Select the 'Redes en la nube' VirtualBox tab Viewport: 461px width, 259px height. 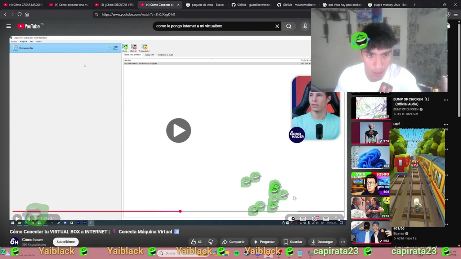point(166,55)
